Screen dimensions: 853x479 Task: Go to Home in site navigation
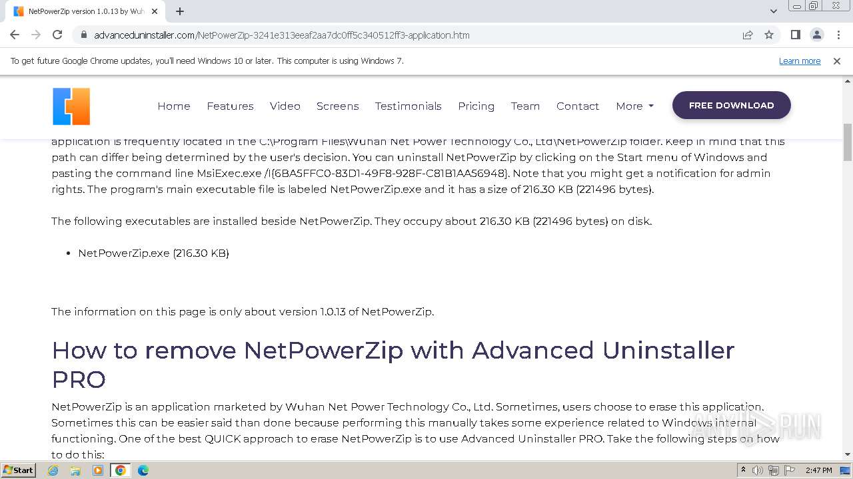point(174,106)
